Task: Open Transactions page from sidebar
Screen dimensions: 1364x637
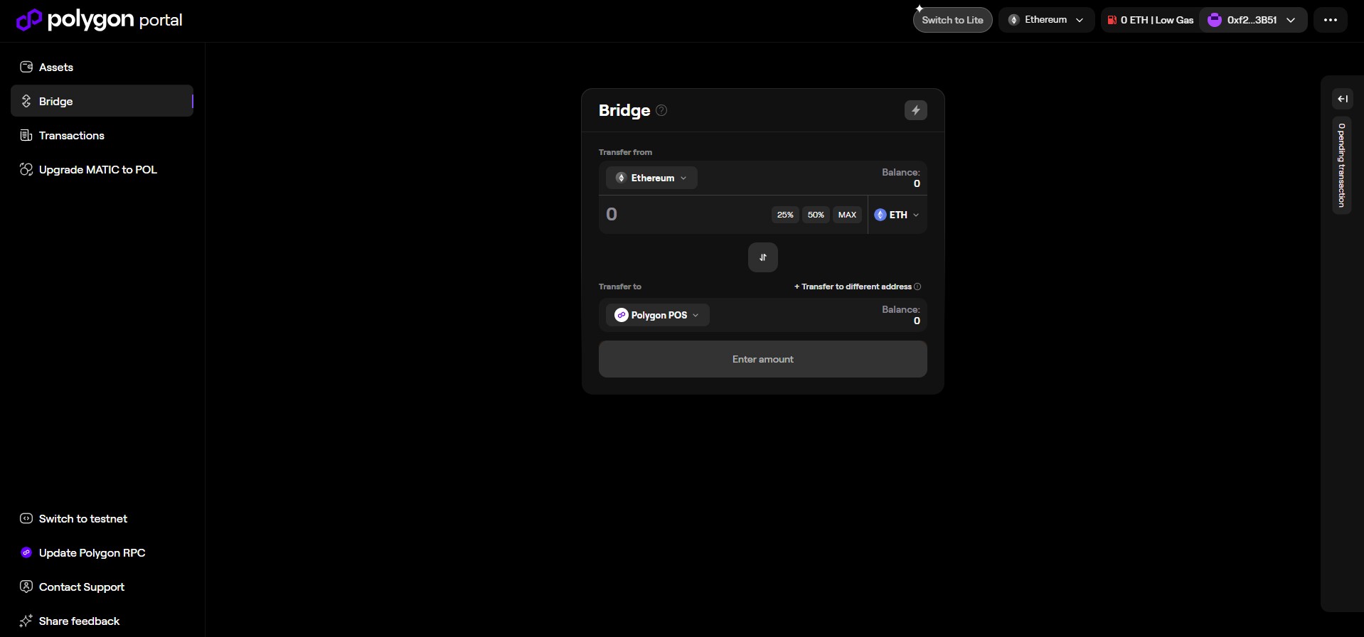Action: coord(71,136)
